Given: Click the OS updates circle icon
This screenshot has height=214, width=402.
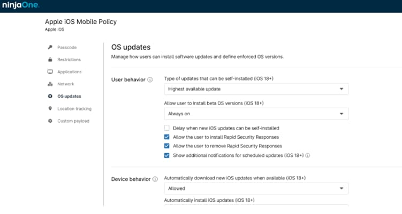Looking at the screenshot, I should [x=50, y=97].
